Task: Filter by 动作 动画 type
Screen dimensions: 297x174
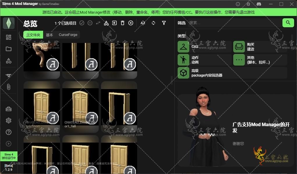Action: coord(205,60)
